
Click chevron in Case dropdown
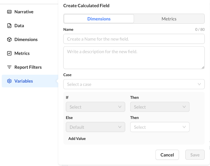[x=199, y=84]
